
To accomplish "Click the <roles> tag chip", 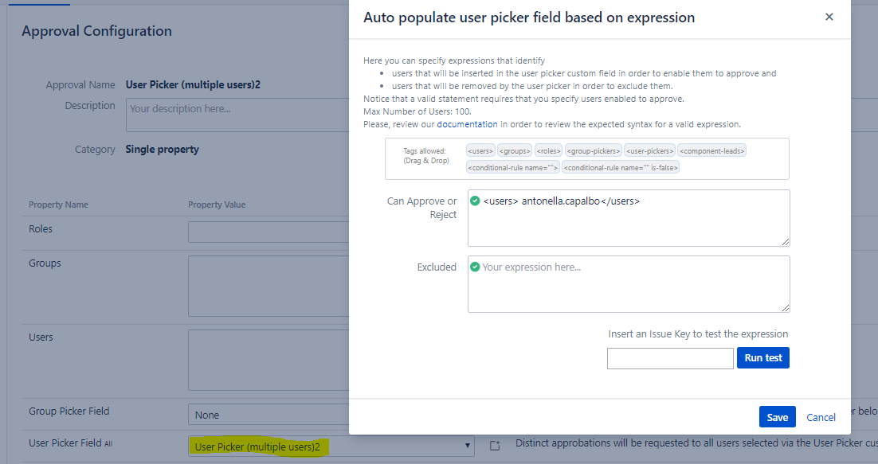I will tap(548, 150).
